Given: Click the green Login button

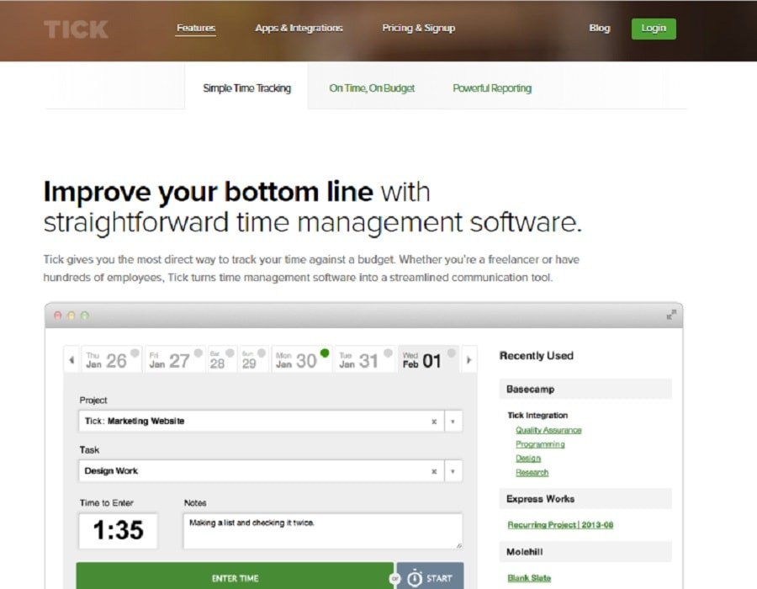Looking at the screenshot, I should [654, 29].
